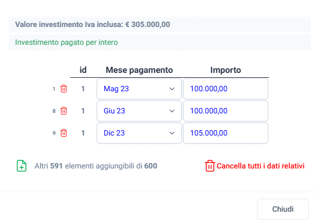The height and width of the screenshot is (223, 318).
Task: Focus the Giu 23 amount field
Action: tap(226, 111)
